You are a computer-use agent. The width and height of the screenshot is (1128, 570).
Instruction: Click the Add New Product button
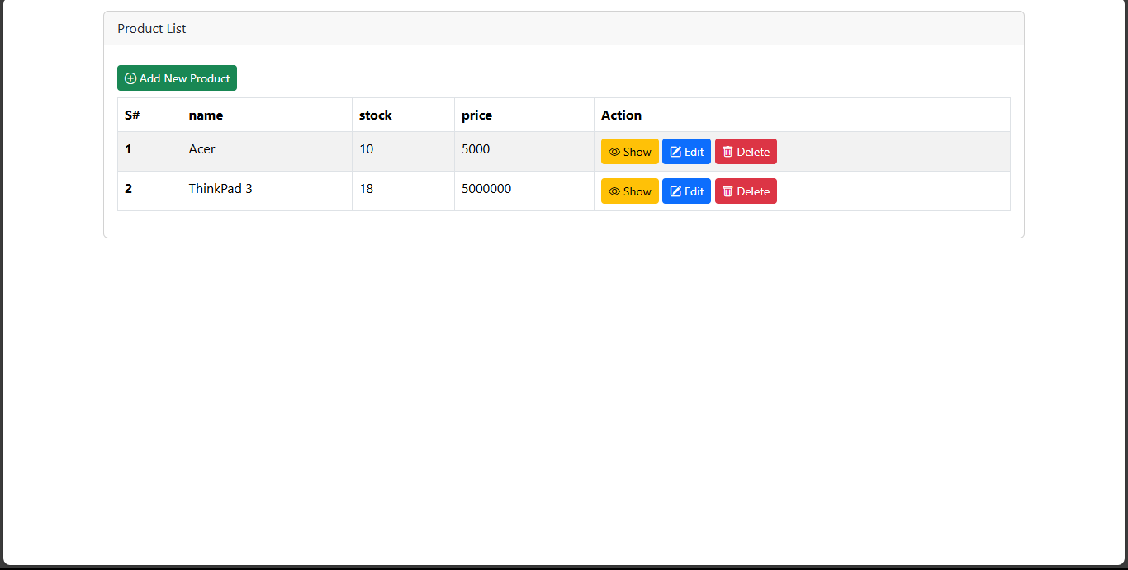click(177, 78)
